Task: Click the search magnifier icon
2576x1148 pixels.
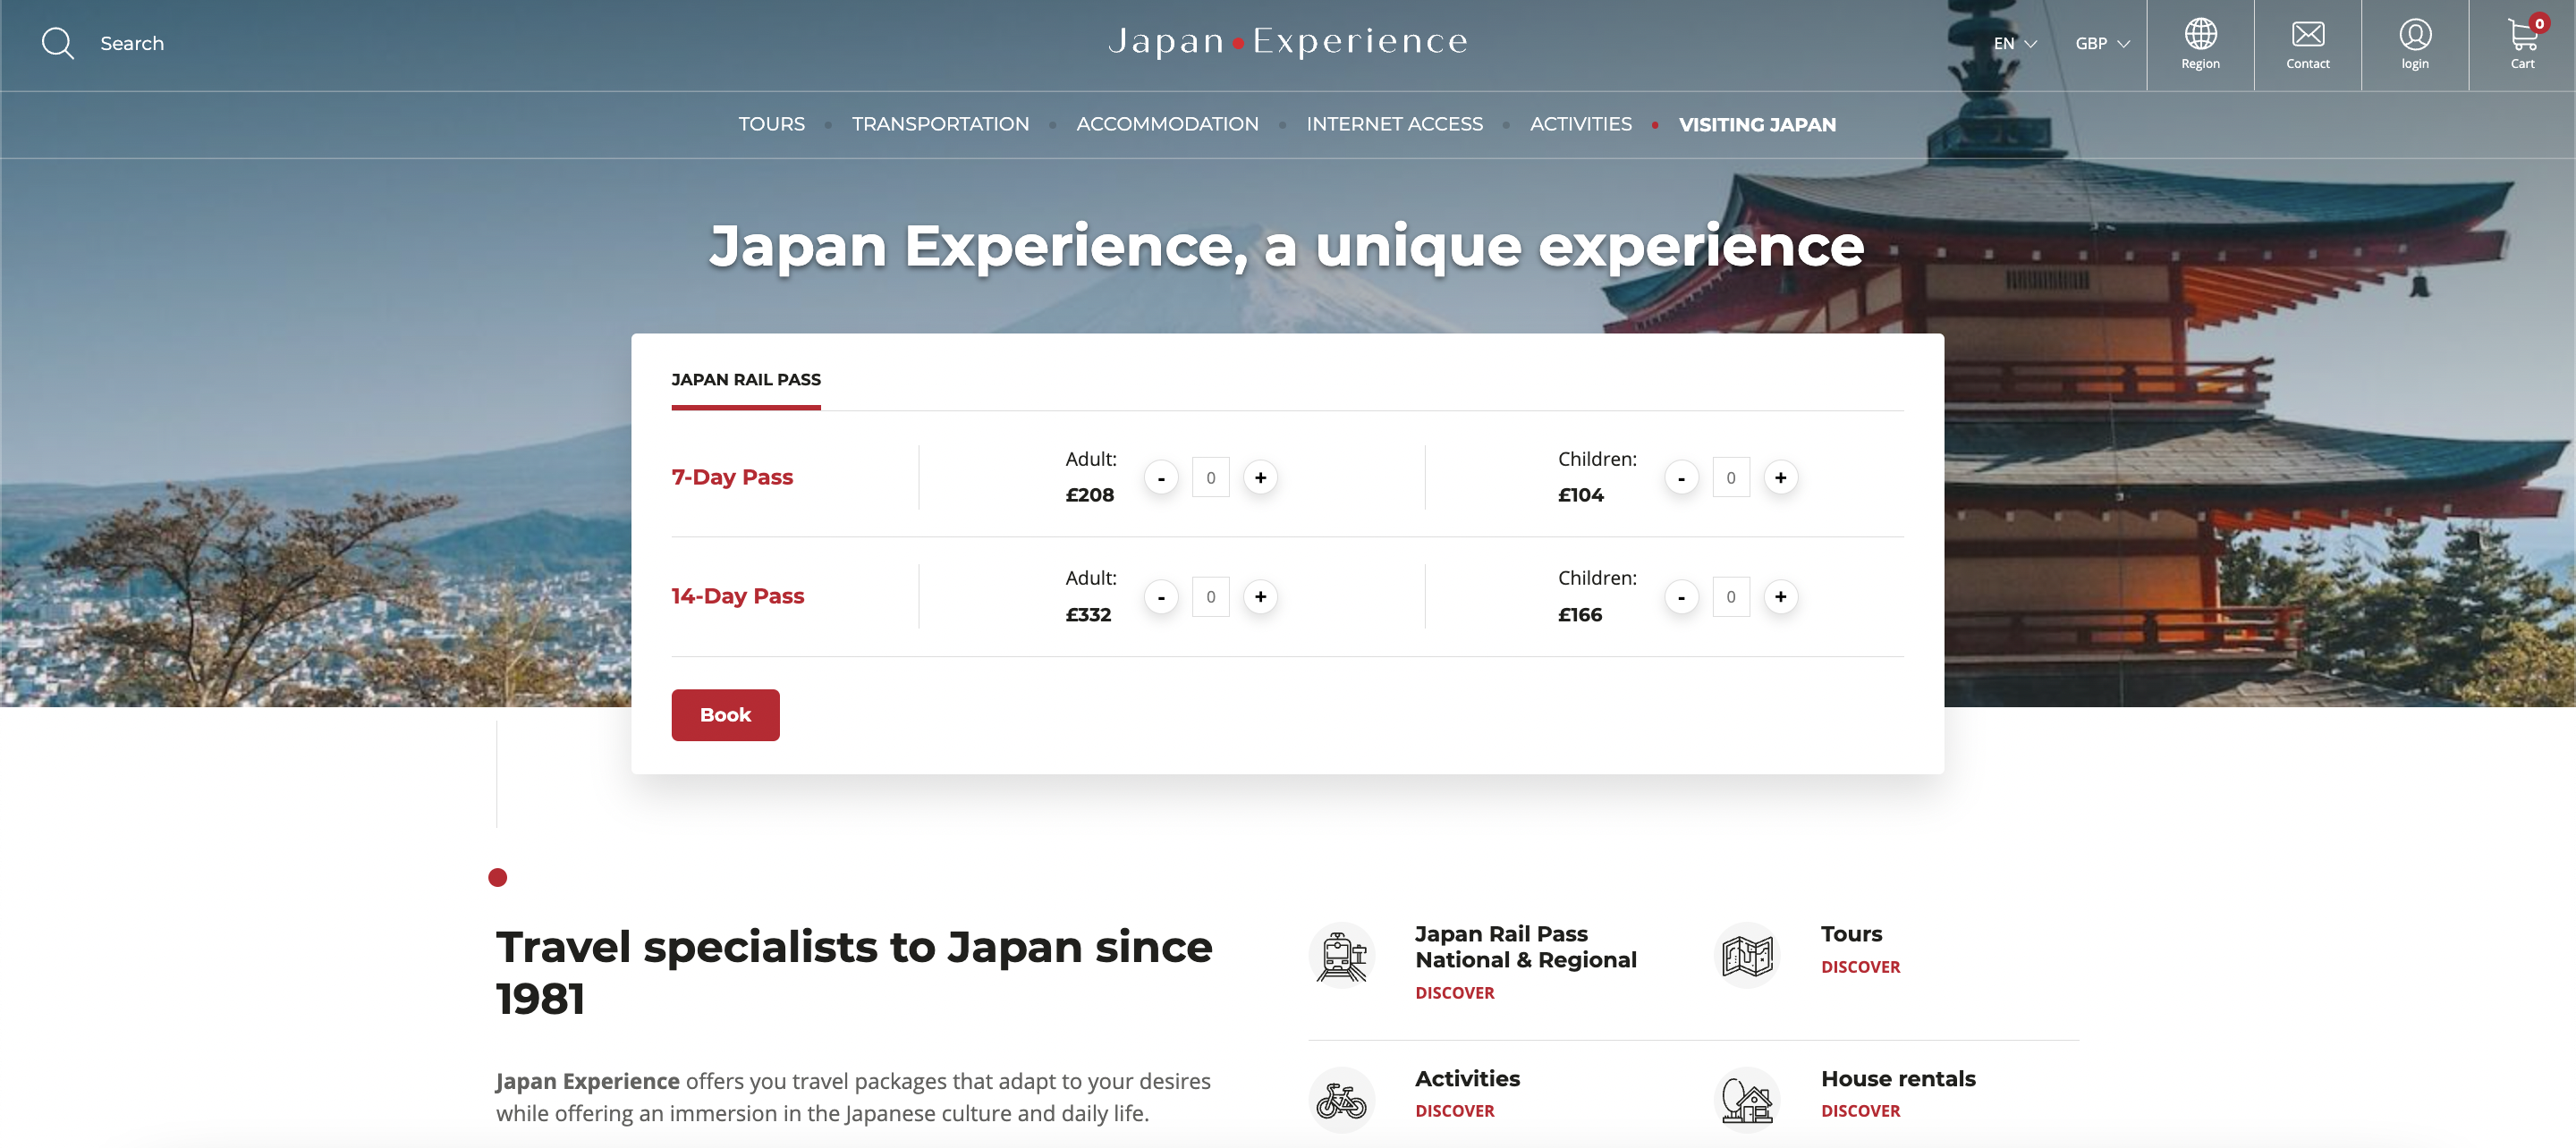Action: 57,43
